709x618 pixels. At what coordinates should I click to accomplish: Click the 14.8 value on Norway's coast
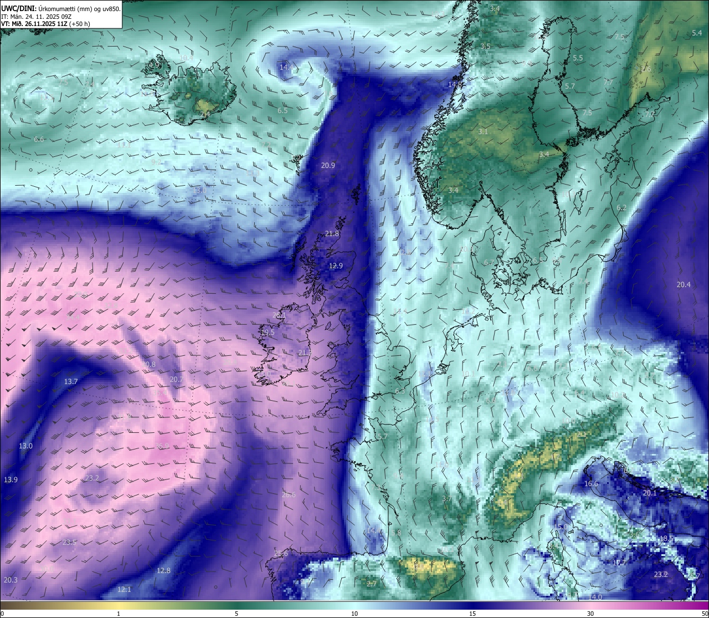coord(455,84)
